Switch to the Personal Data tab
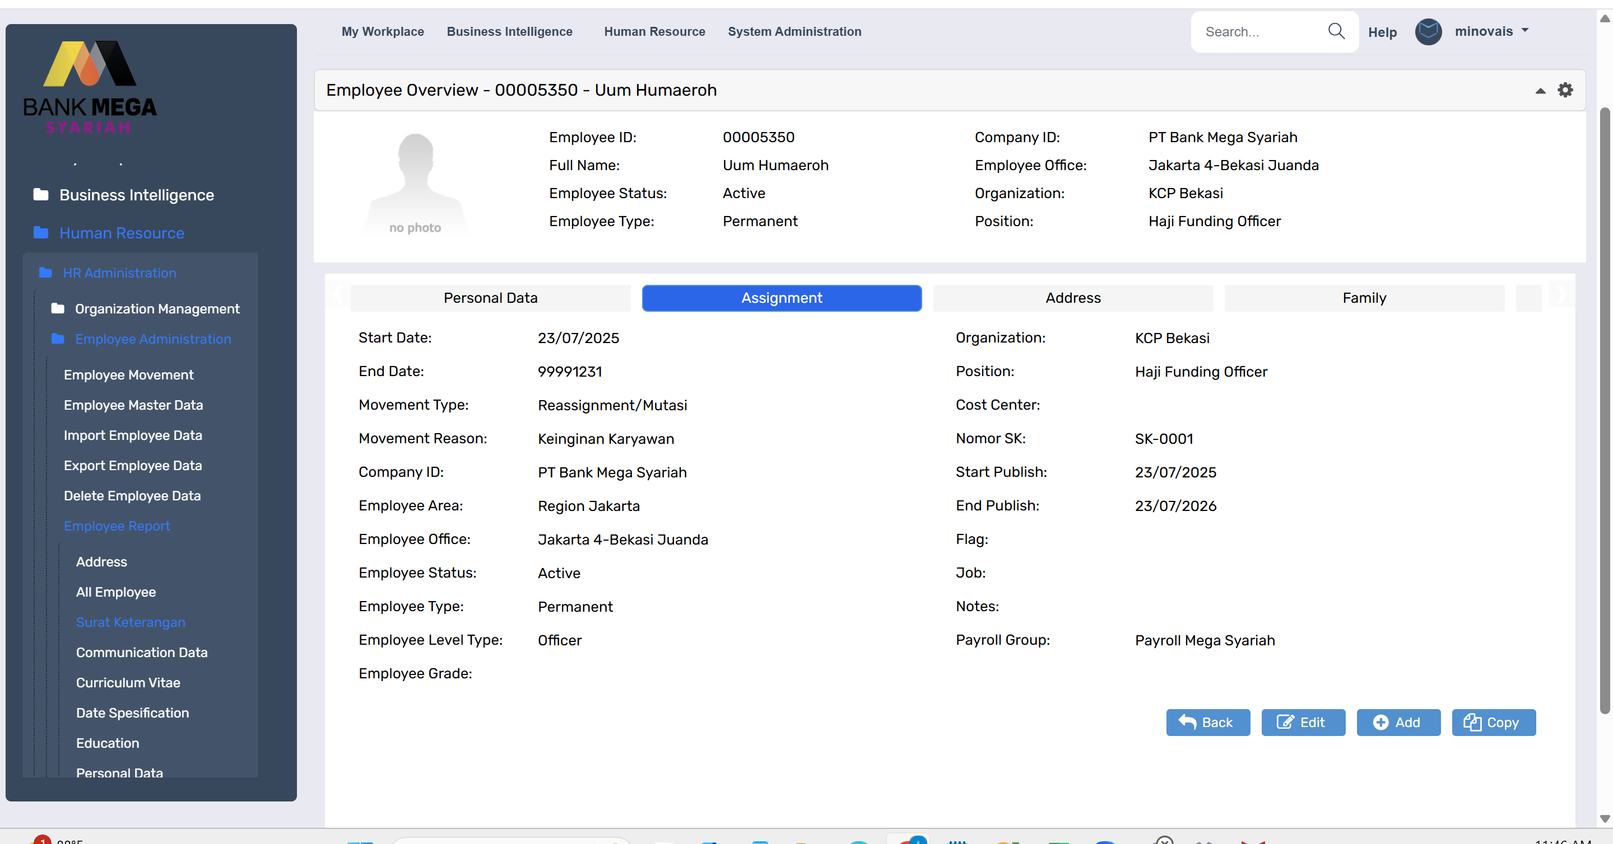 (x=490, y=298)
